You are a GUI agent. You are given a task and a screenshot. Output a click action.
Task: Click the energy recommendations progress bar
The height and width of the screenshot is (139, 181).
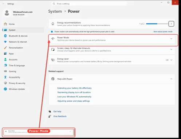click(x=157, y=24)
